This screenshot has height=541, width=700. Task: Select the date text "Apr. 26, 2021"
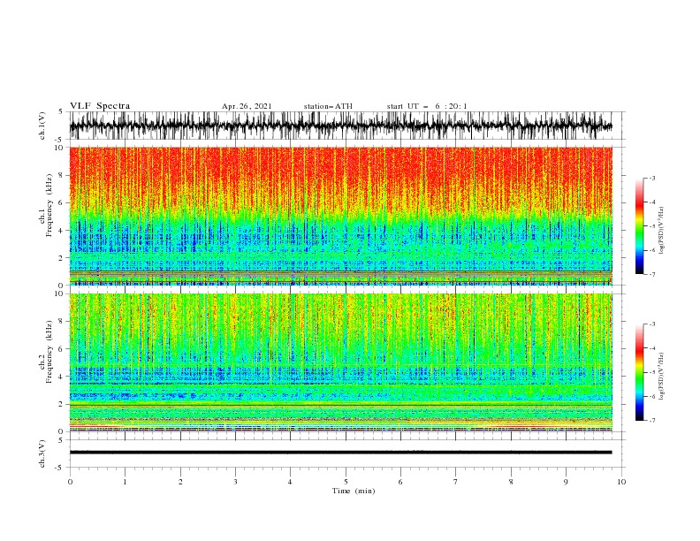(247, 106)
